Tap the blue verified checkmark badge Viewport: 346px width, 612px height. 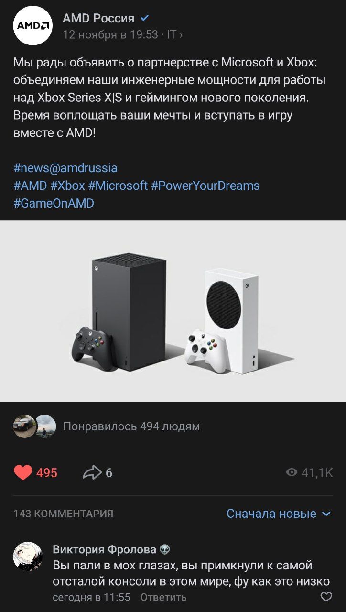(x=145, y=19)
